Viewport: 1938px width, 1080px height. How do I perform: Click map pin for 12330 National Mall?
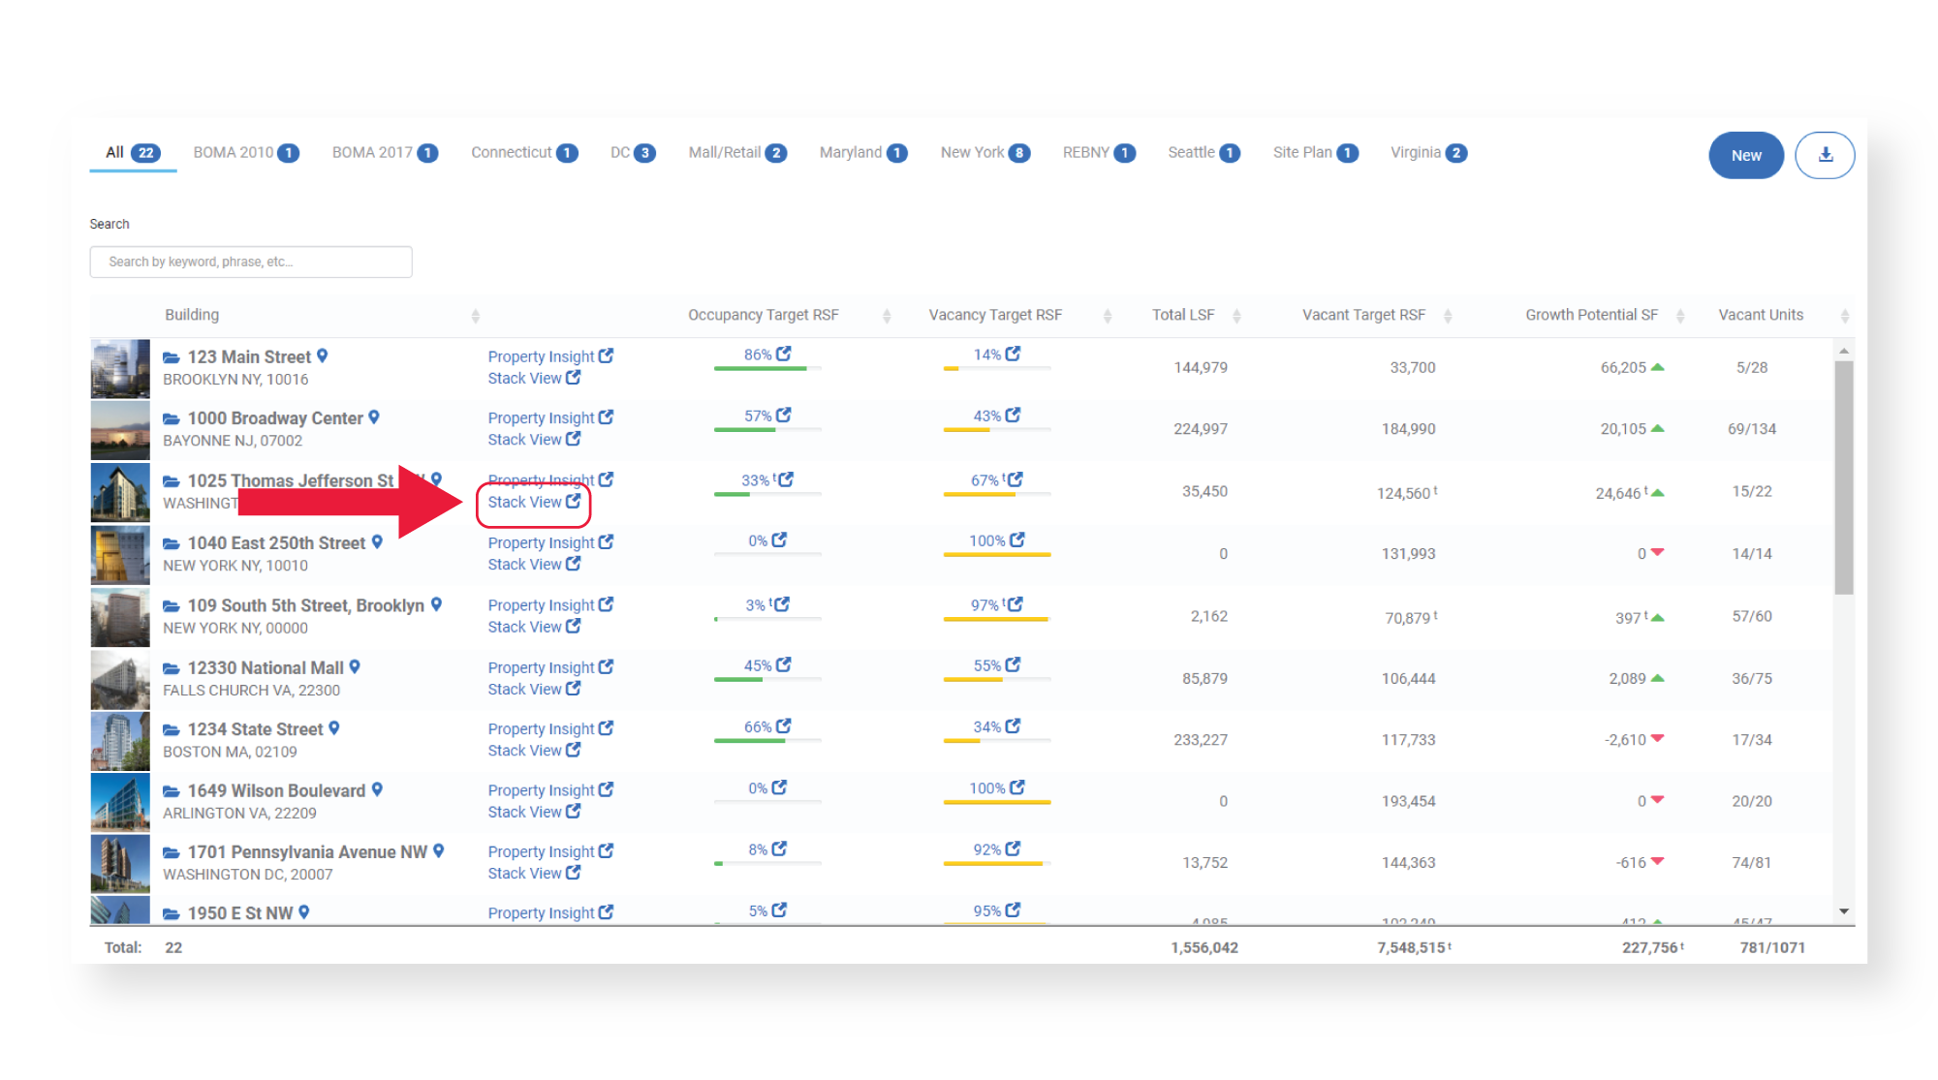click(355, 667)
